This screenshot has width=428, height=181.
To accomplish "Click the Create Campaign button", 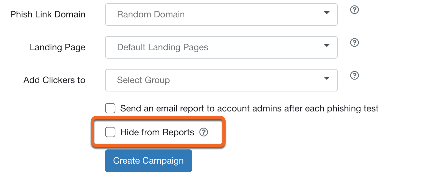I will [x=149, y=161].
